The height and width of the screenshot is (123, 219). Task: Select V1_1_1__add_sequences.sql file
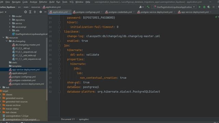(x=27, y=59)
